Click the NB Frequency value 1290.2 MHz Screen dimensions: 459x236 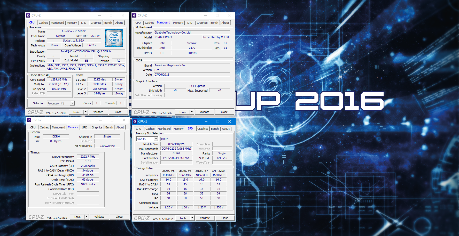click(107, 146)
